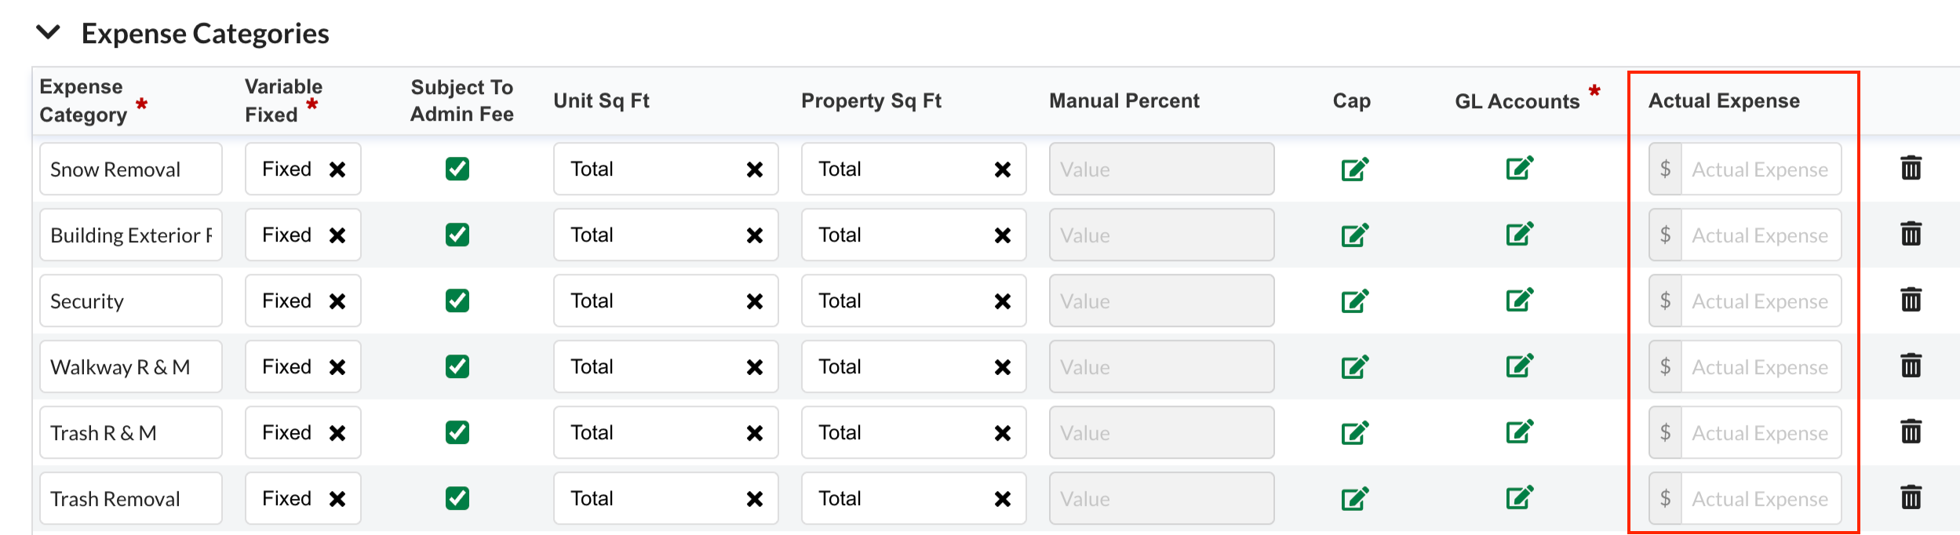Viewport: 1960px width, 535px height.
Task: Clear Property Sq Ft Total for Building Exterior
Action: tap(1003, 235)
